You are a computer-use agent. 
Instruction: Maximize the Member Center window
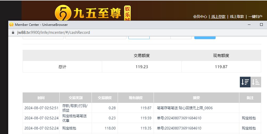coord(261,25)
